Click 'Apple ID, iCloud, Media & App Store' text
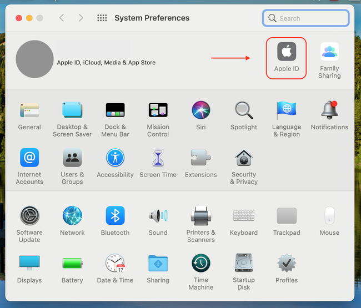 pyautogui.click(x=106, y=63)
